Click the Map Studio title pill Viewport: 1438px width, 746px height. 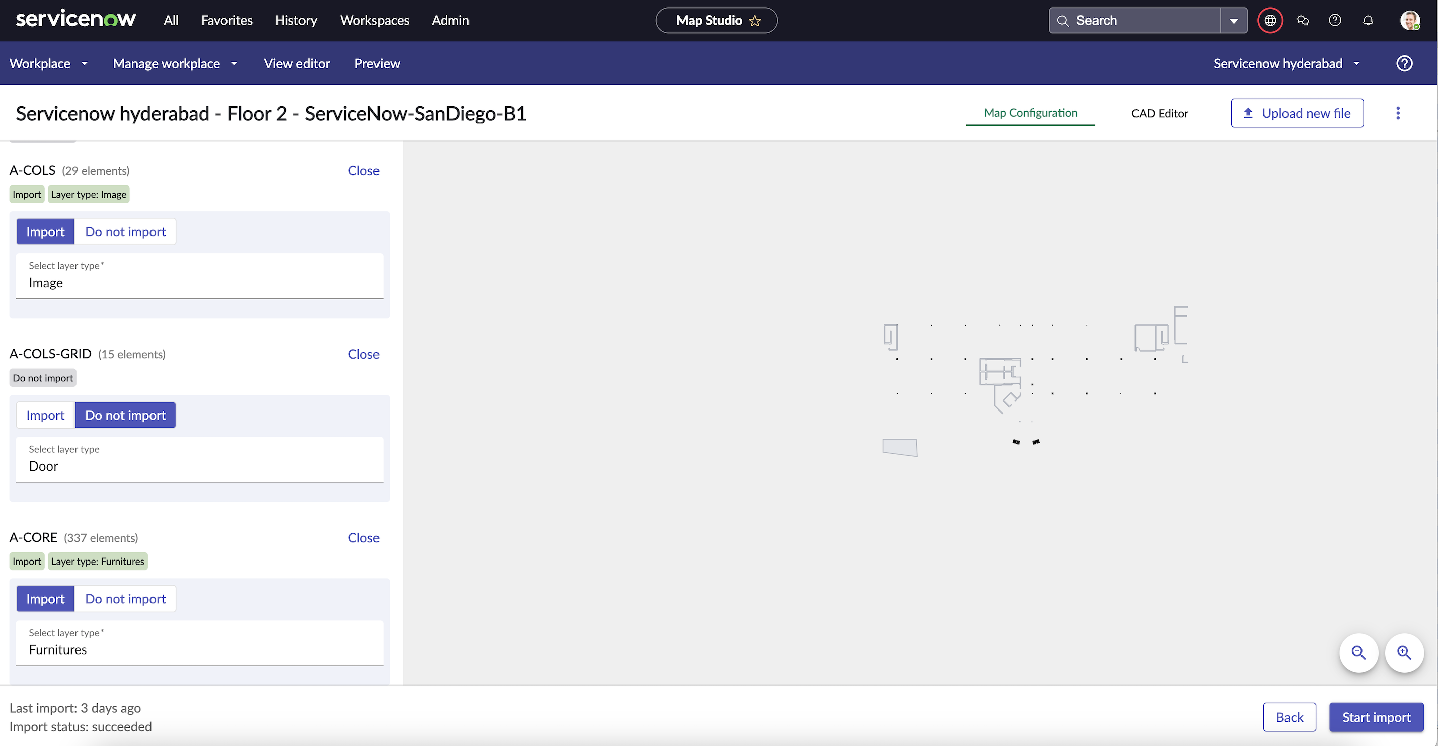(x=716, y=21)
